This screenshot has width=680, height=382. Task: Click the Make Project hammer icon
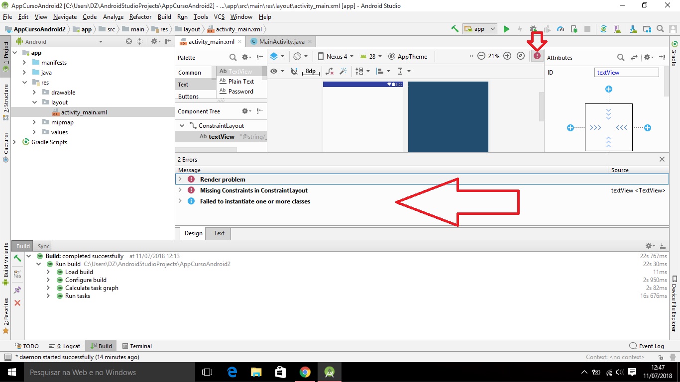click(x=454, y=29)
